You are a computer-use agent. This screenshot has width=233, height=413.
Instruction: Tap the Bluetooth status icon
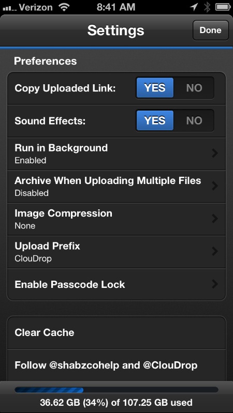[x=207, y=7]
